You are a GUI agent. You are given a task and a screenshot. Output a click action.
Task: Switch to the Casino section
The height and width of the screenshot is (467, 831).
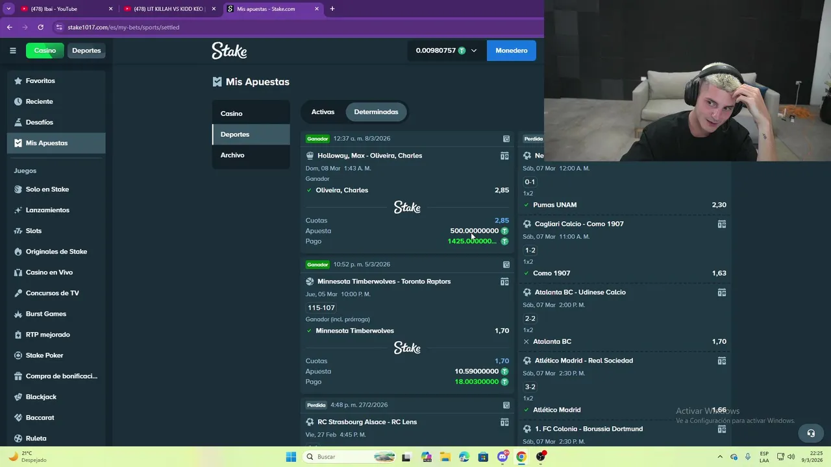[45, 51]
